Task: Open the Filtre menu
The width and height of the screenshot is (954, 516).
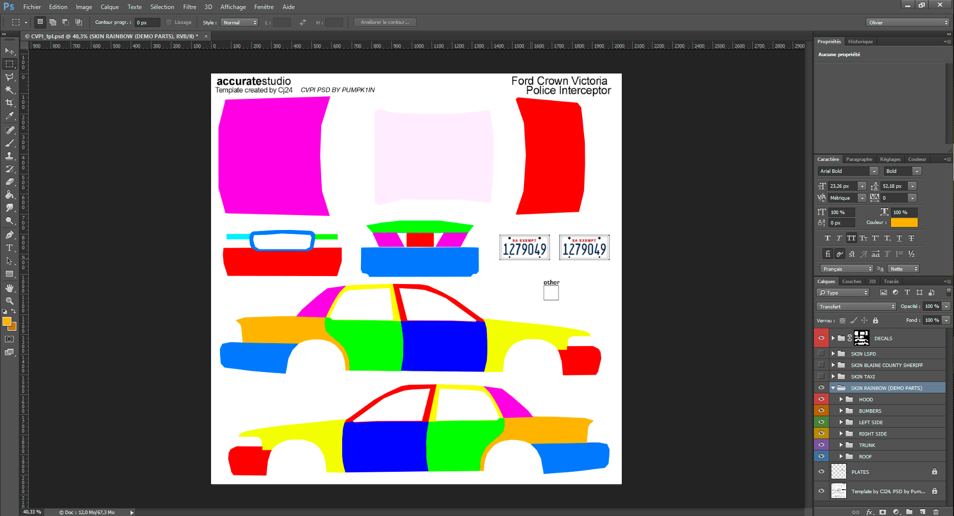Action: 189,7
